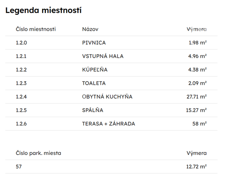Select the 27.71 m² area value
Screen dimensions: 231x179
coord(197,97)
